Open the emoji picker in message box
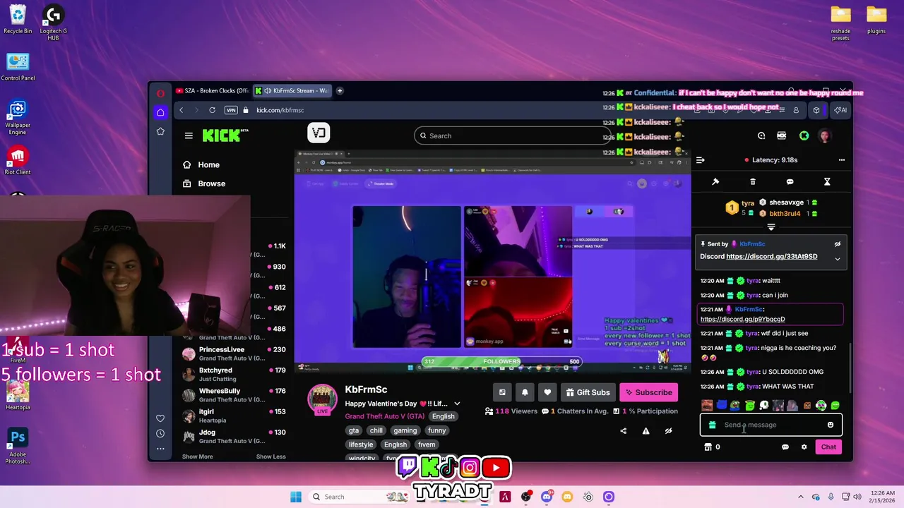 coord(831,425)
